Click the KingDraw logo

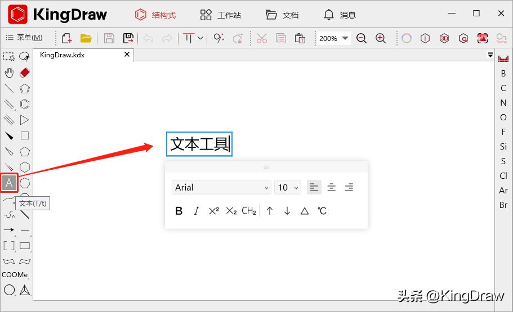pyautogui.click(x=57, y=15)
